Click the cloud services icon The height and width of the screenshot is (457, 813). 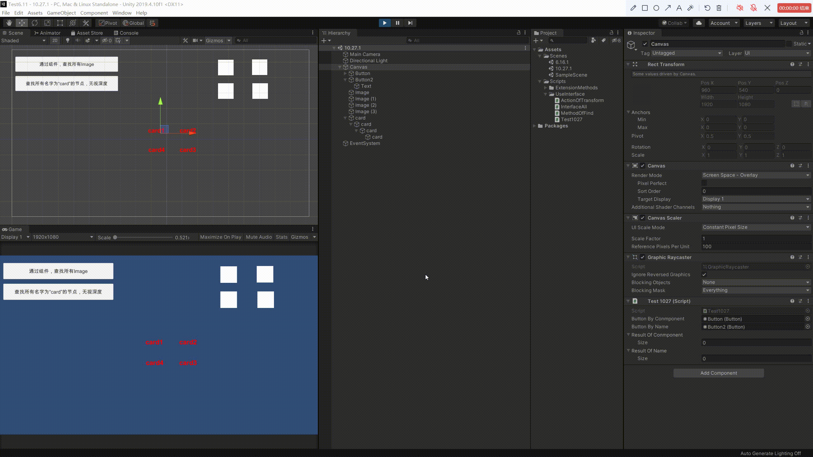699,23
